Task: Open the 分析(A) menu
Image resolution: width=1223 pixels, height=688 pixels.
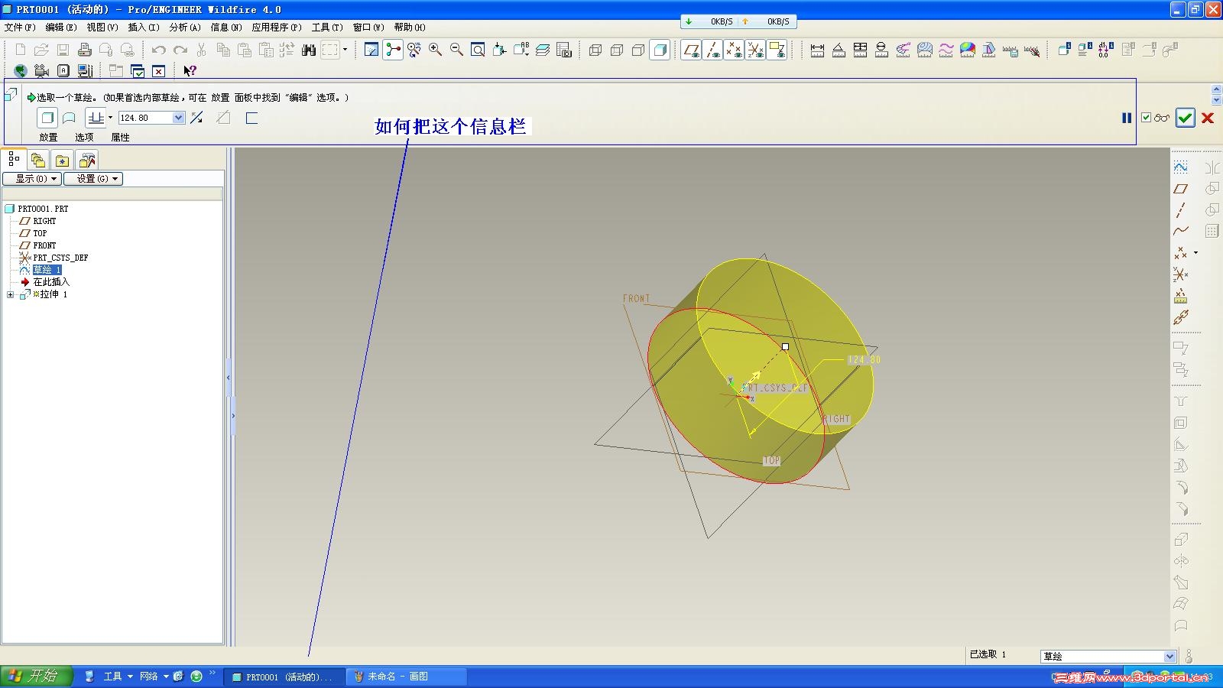Action: (185, 28)
